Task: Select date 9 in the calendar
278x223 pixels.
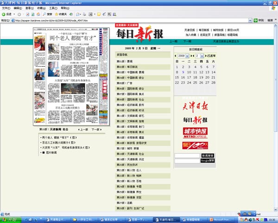Action: [x=183, y=72]
